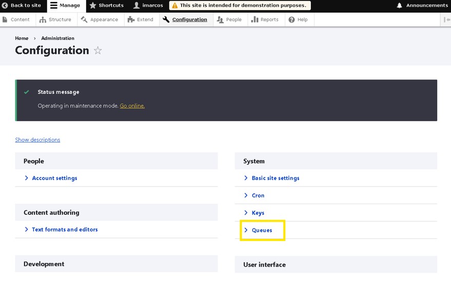451x282 pixels.
Task: Click the star icon beside Configuration title
Action: pyautogui.click(x=97, y=51)
